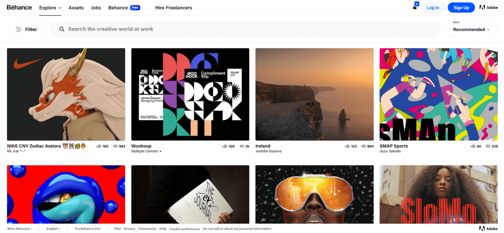
Task: Visit Jennifer Esseiva's profile
Action: [268, 151]
